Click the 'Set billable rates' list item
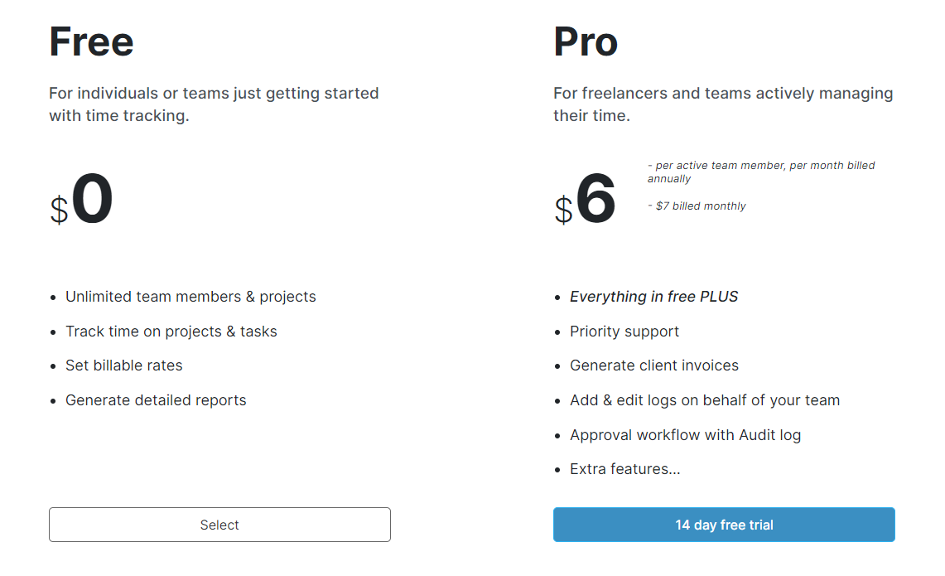945x576 pixels. [x=123, y=365]
